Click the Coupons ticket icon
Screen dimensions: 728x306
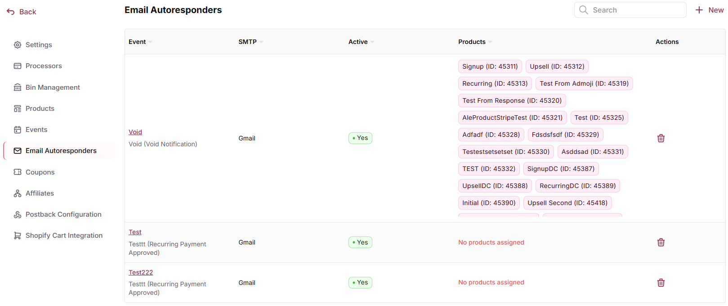[18, 172]
